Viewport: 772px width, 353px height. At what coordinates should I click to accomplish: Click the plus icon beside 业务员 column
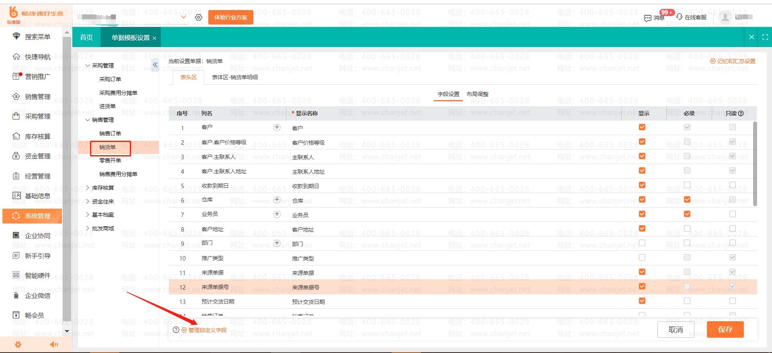click(x=277, y=214)
